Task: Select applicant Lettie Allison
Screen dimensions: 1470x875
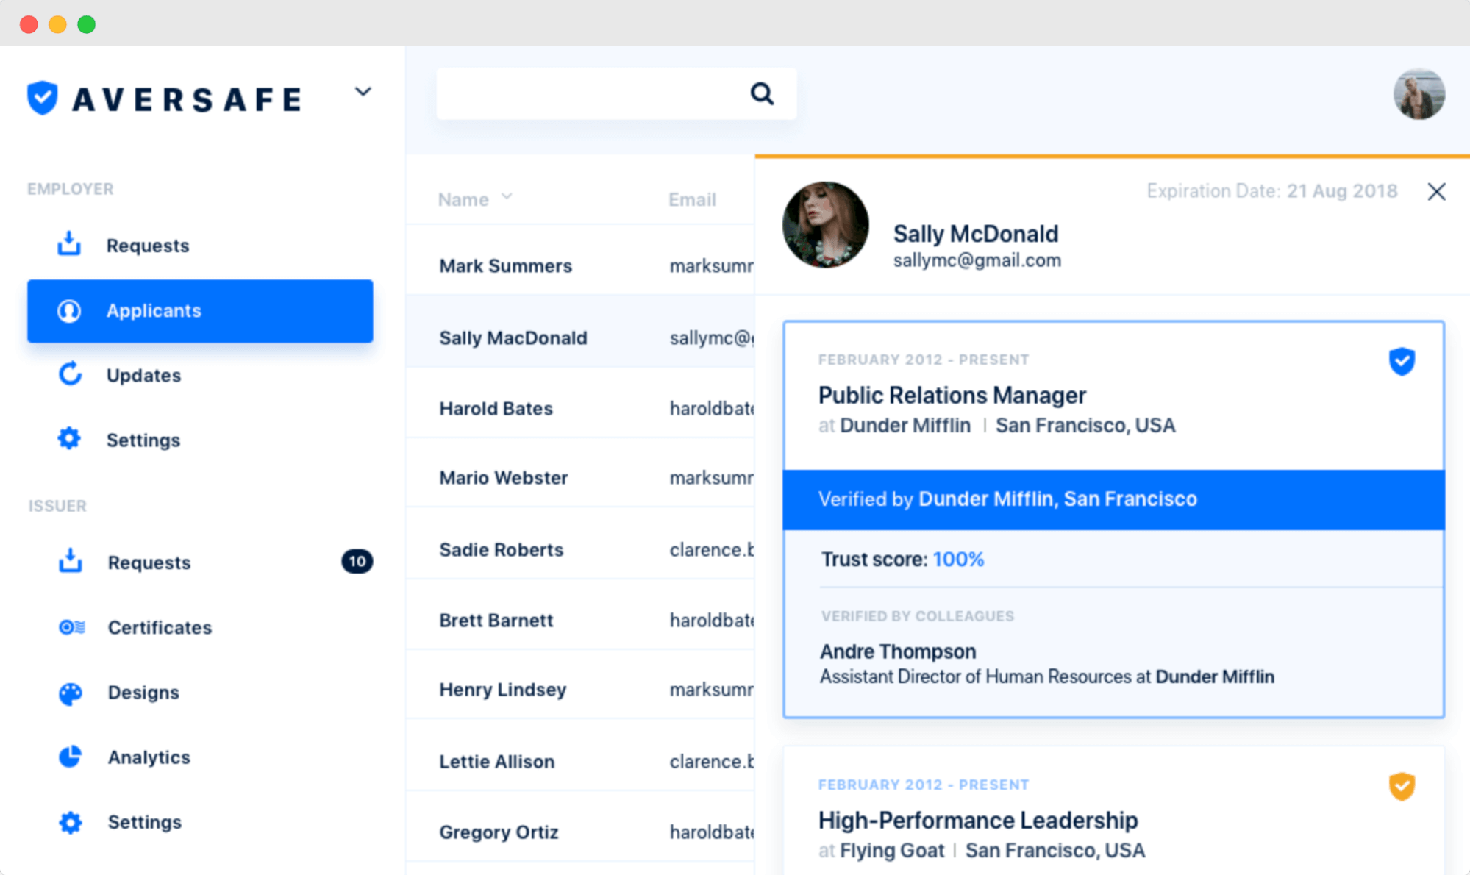Action: (497, 761)
